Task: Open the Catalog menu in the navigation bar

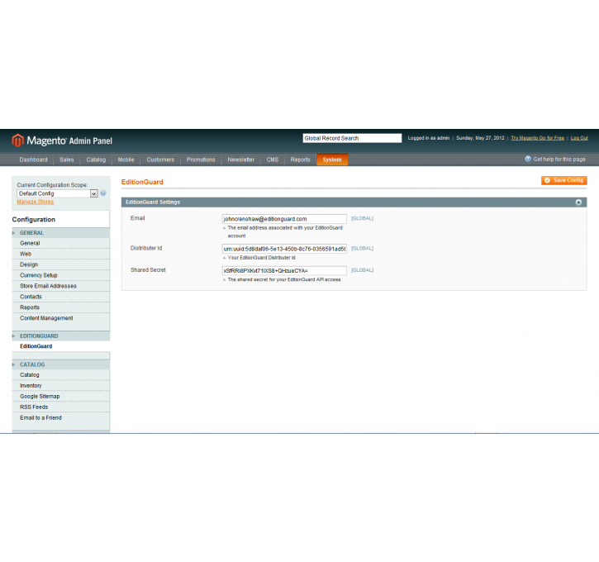Action: (x=96, y=160)
